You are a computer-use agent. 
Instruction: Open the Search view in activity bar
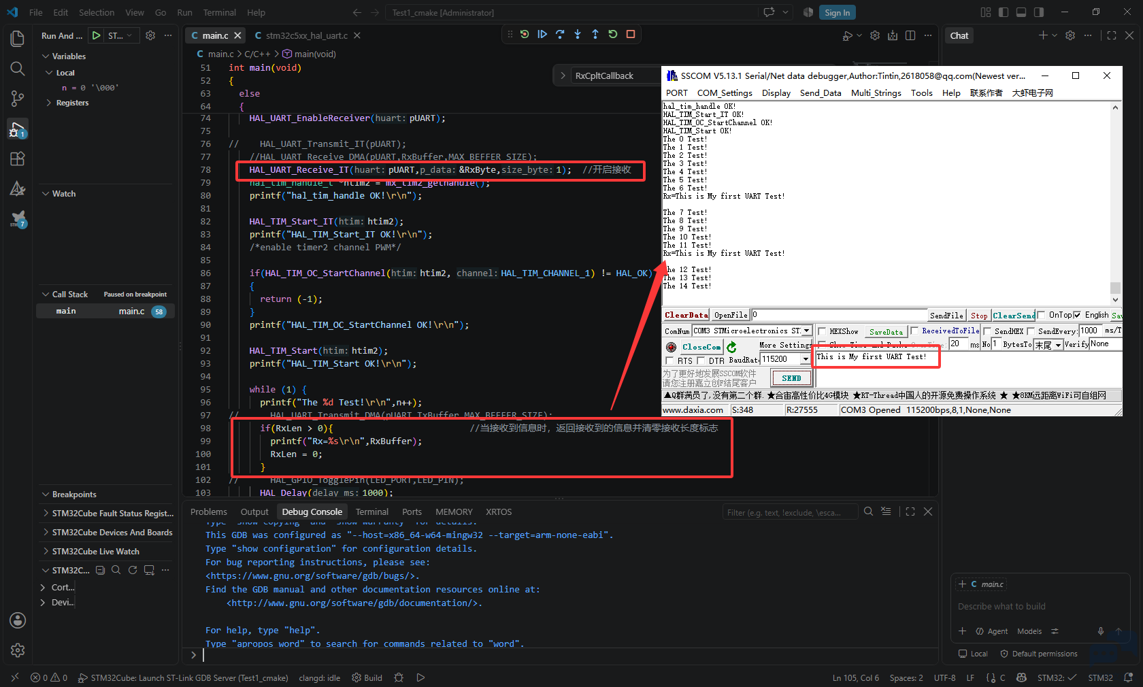tap(18, 69)
